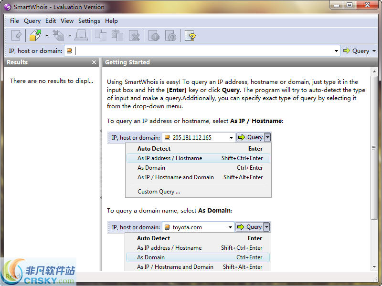Click the Getting Started vertical scrollbar thumb

(374, 148)
